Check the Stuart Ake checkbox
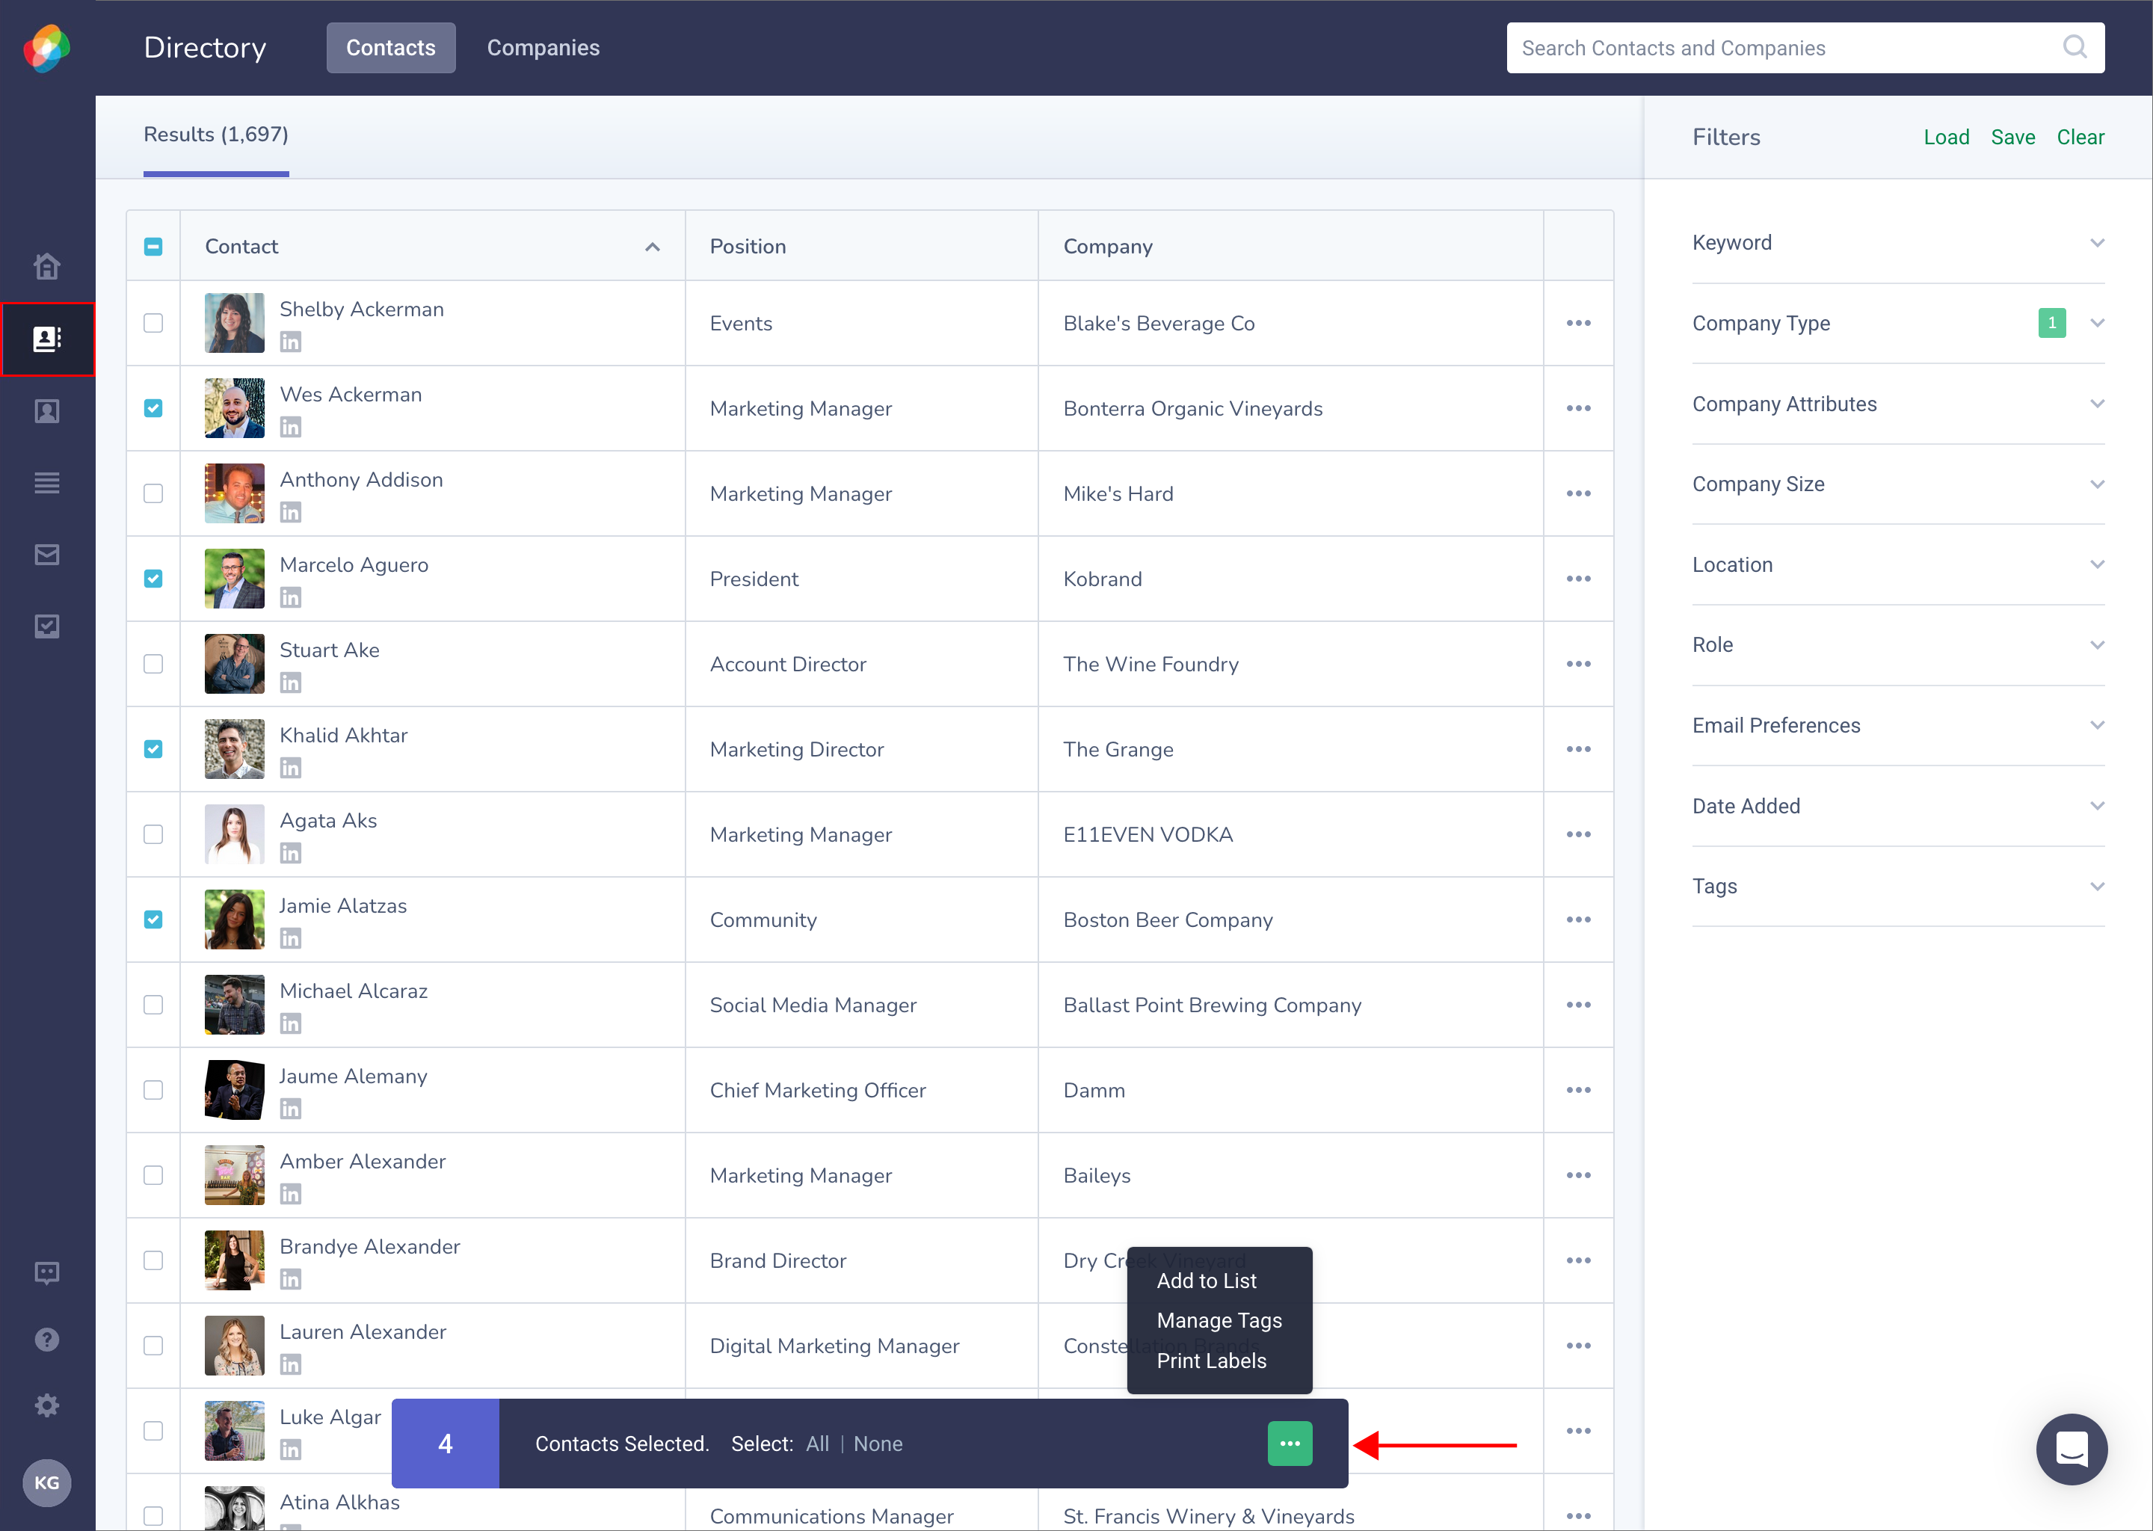 (153, 665)
